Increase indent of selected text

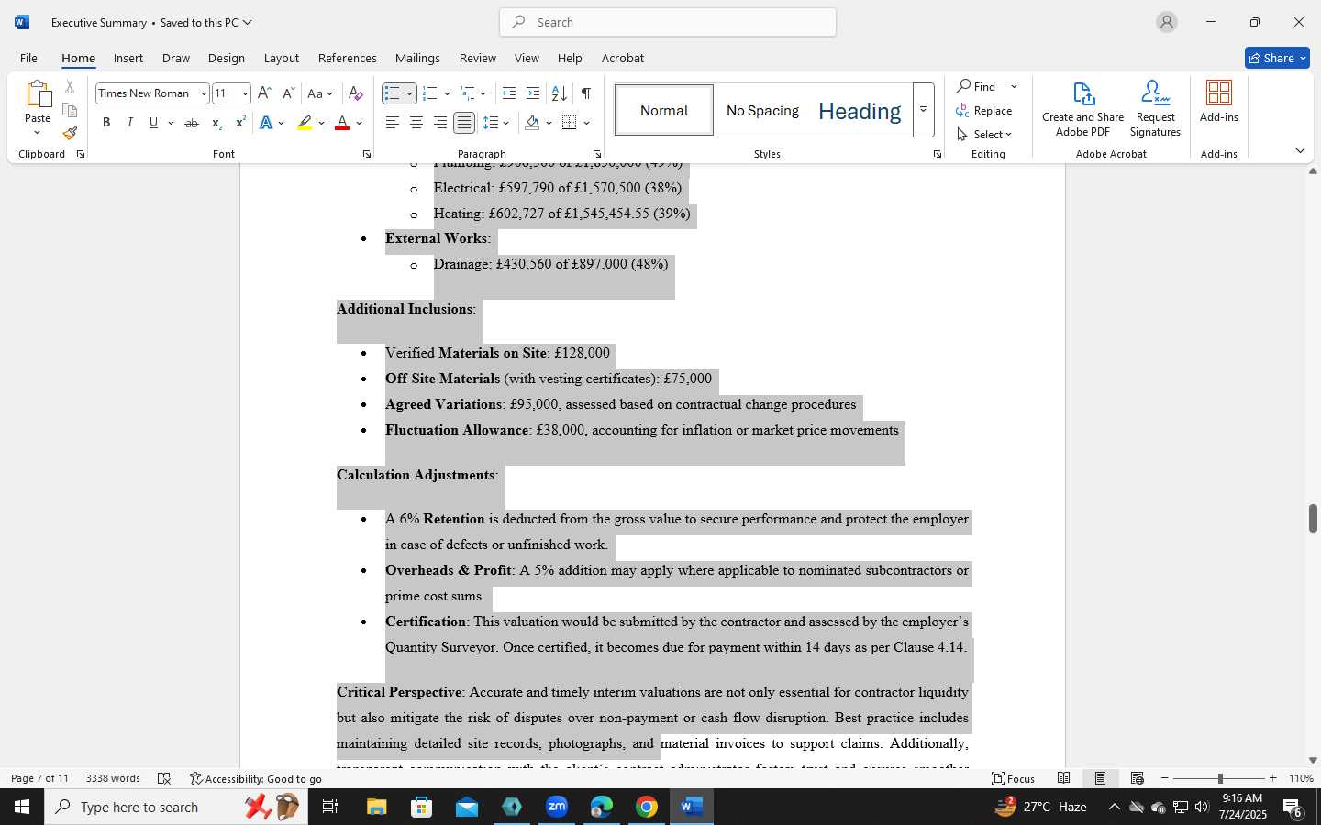(x=533, y=93)
